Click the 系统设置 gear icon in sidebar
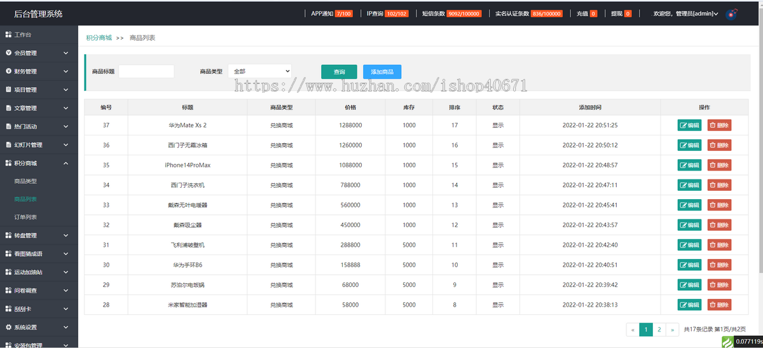 (x=8, y=327)
